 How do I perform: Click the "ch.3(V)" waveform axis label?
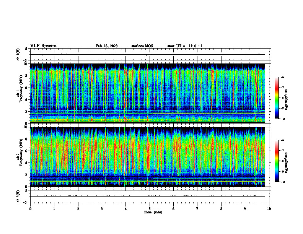coord(18,196)
